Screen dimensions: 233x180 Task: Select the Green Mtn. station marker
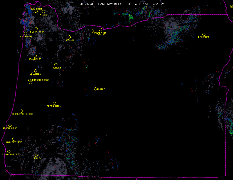point(54,103)
